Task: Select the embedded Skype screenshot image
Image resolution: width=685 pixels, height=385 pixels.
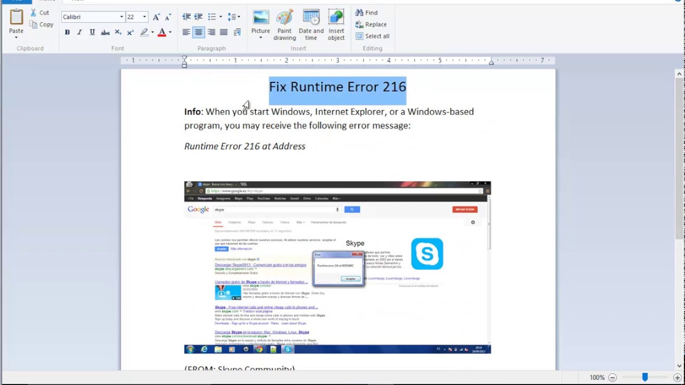Action: click(338, 267)
